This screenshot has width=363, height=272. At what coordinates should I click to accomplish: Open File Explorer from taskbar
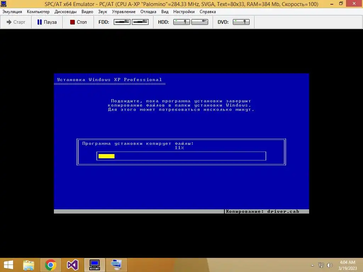(x=28, y=265)
